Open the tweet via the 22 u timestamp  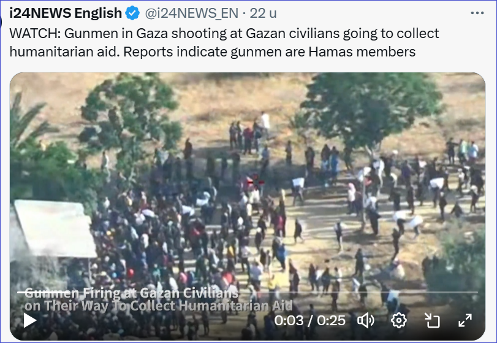(263, 13)
